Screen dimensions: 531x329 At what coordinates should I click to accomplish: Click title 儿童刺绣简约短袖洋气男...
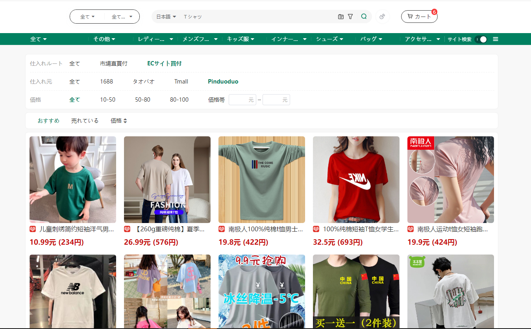(77, 229)
